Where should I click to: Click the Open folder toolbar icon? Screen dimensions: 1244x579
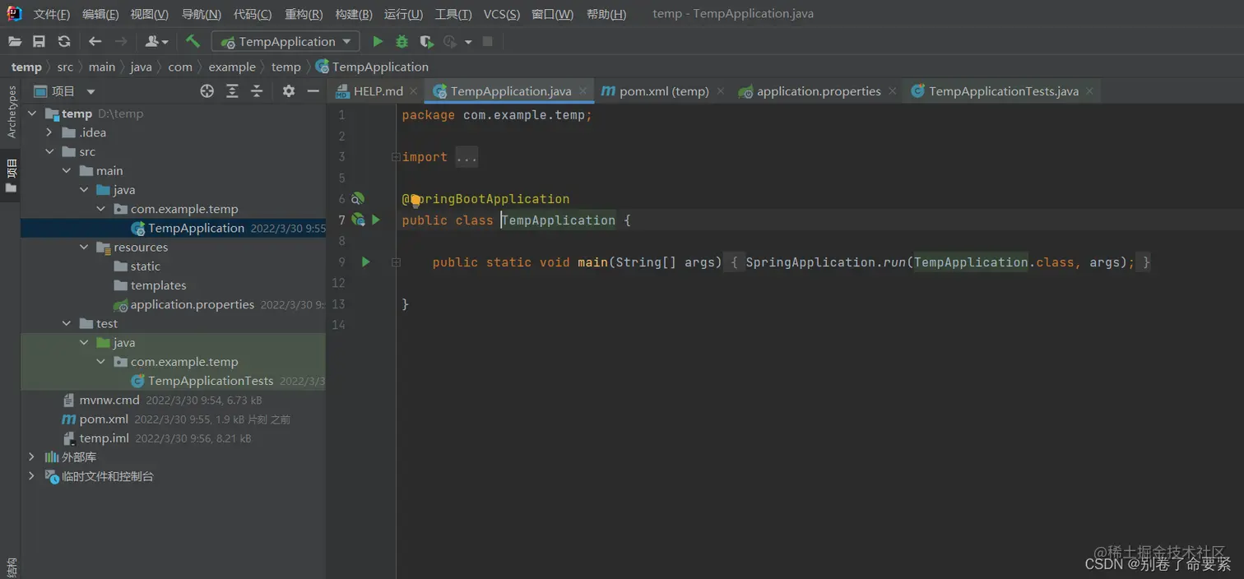tap(15, 41)
